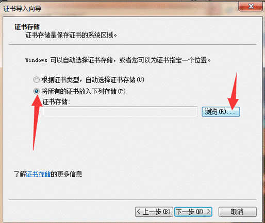Screen dimensions: 265x223
Task: Click the bold 证书存储 heading
Action: (27, 27)
